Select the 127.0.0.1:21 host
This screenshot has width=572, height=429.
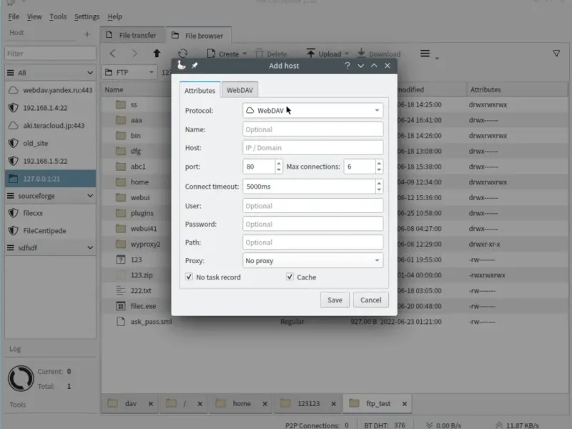[50, 179]
